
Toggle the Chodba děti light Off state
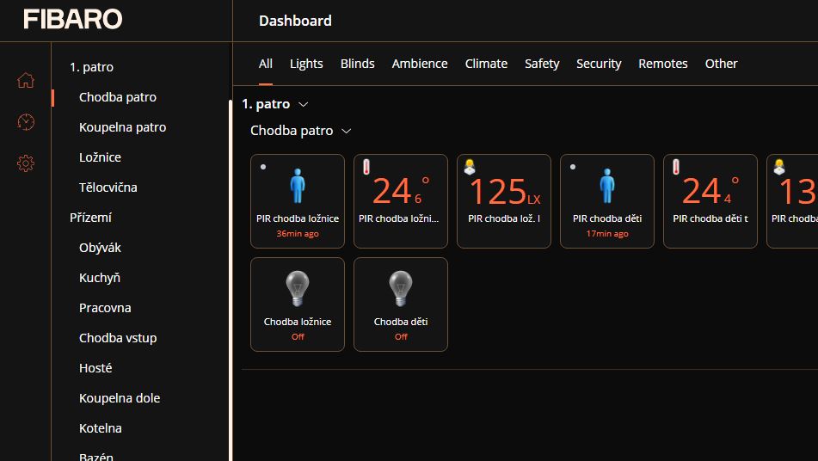point(401,337)
